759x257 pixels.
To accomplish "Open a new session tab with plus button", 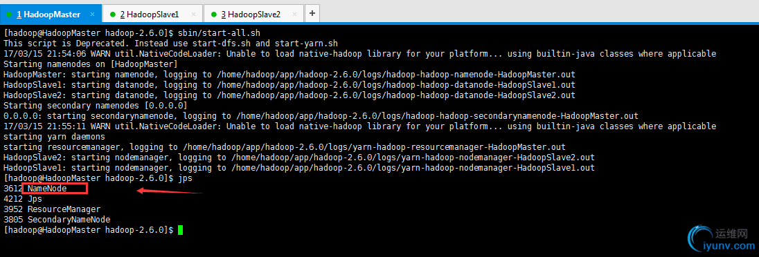I will click(312, 13).
